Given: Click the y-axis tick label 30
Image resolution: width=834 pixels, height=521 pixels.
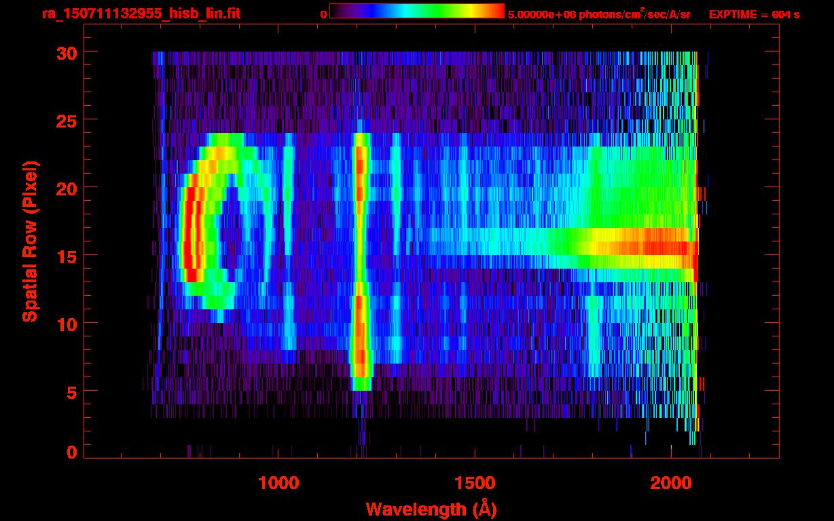Looking at the screenshot, I should (x=65, y=52).
